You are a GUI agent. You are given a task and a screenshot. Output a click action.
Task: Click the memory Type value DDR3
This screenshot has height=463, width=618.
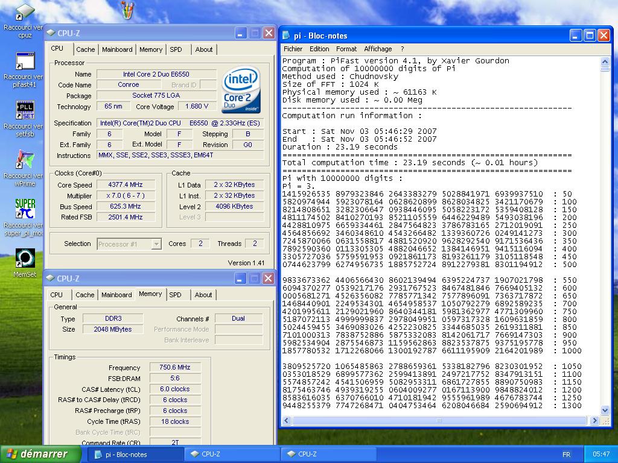113,318
